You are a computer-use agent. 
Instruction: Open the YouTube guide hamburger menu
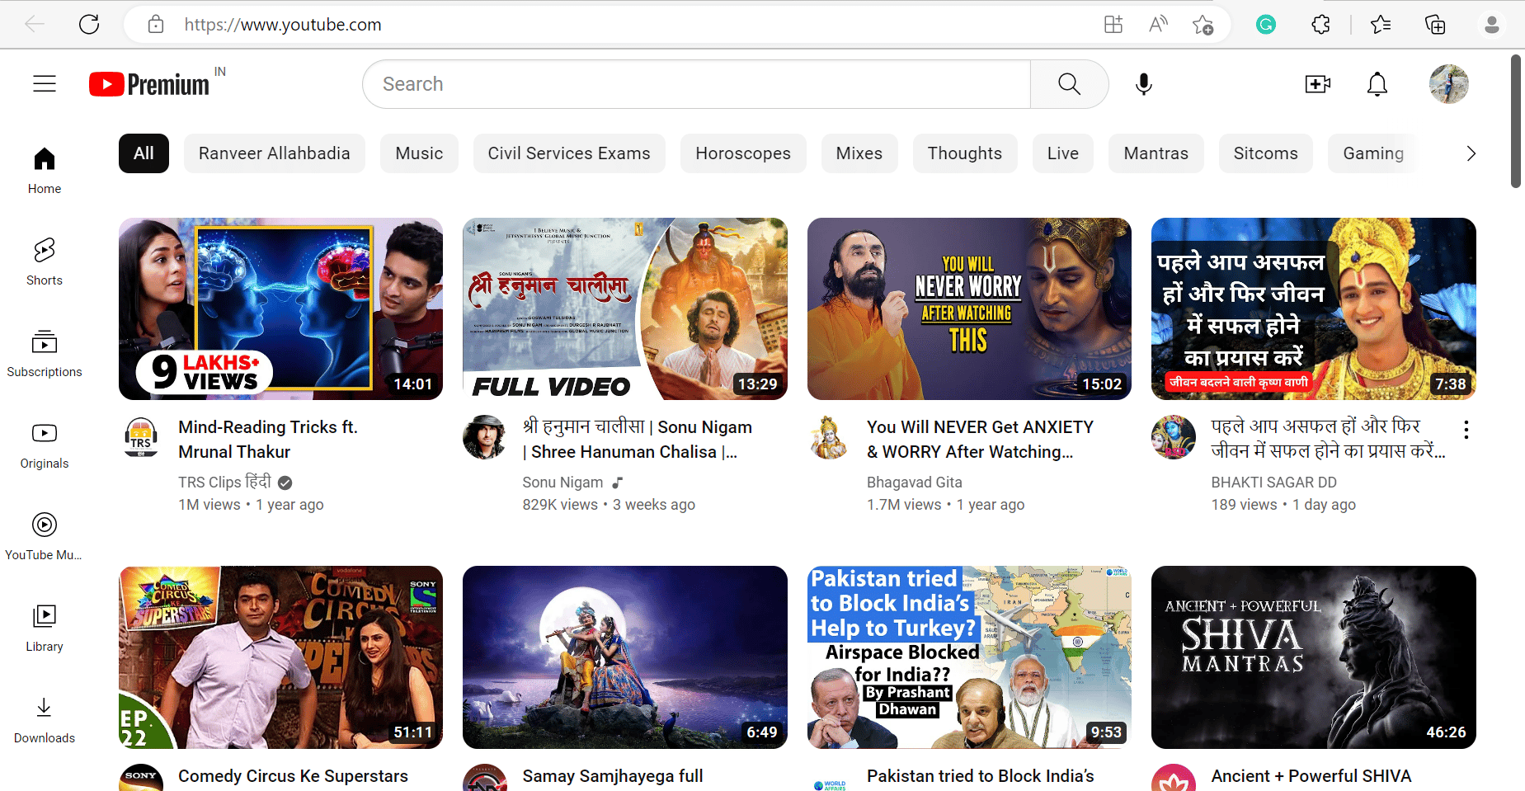44,83
